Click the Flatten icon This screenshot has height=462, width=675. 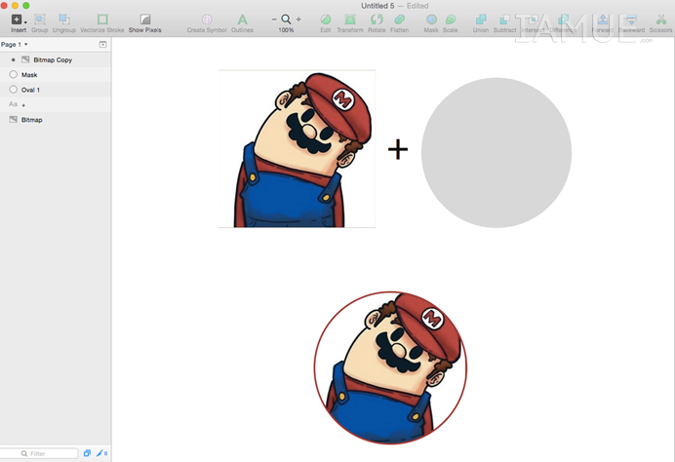click(x=400, y=19)
